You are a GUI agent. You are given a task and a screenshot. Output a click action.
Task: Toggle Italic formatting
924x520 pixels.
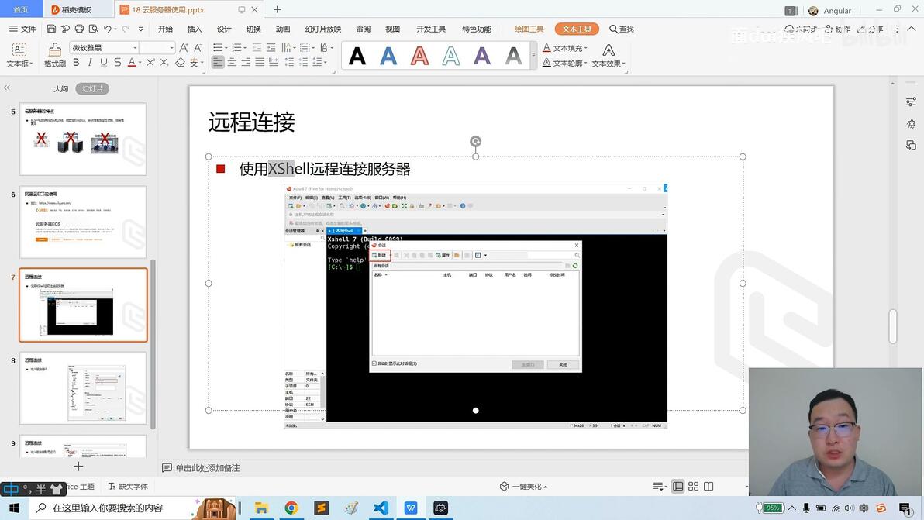90,63
